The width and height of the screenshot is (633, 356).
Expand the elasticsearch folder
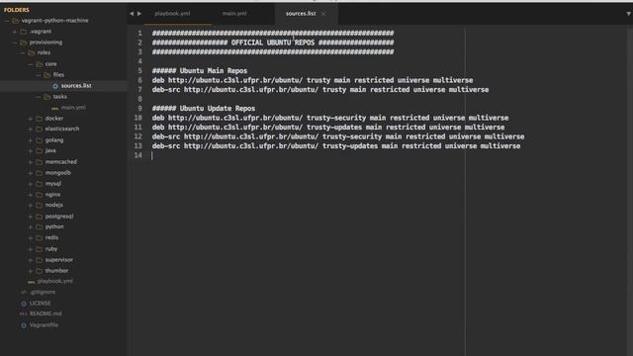click(31, 129)
